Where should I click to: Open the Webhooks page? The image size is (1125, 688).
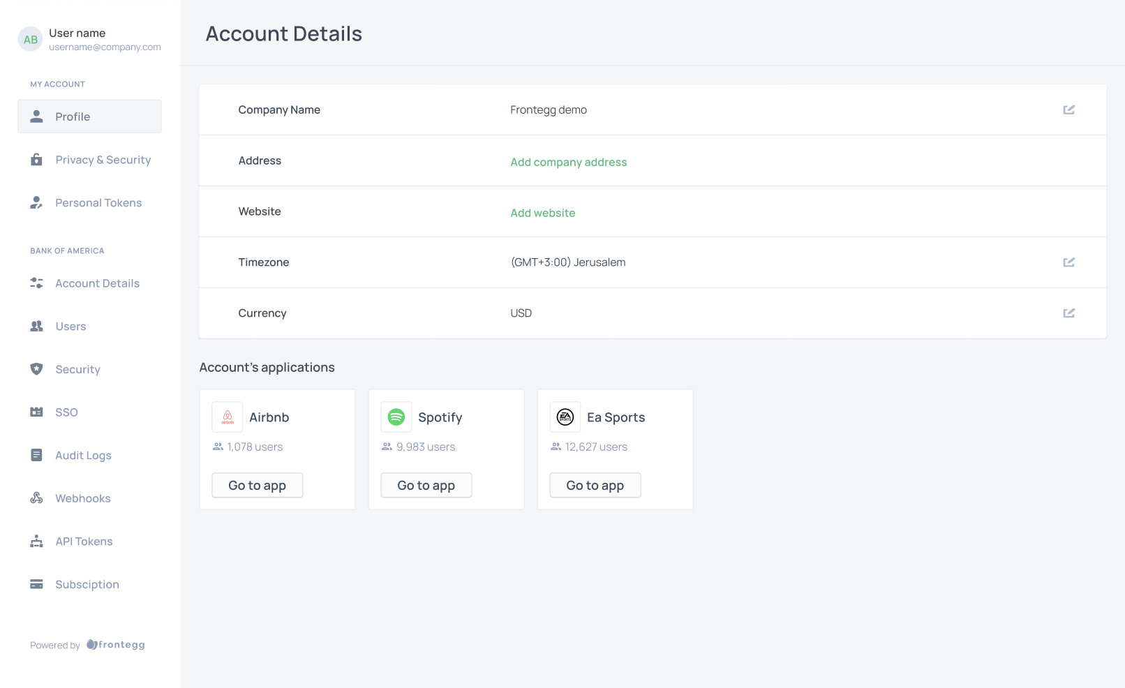click(82, 498)
